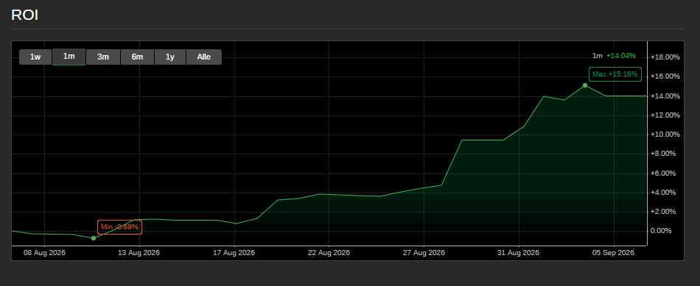
Task: Click the +4.00% y-axis label
Action: (663, 193)
